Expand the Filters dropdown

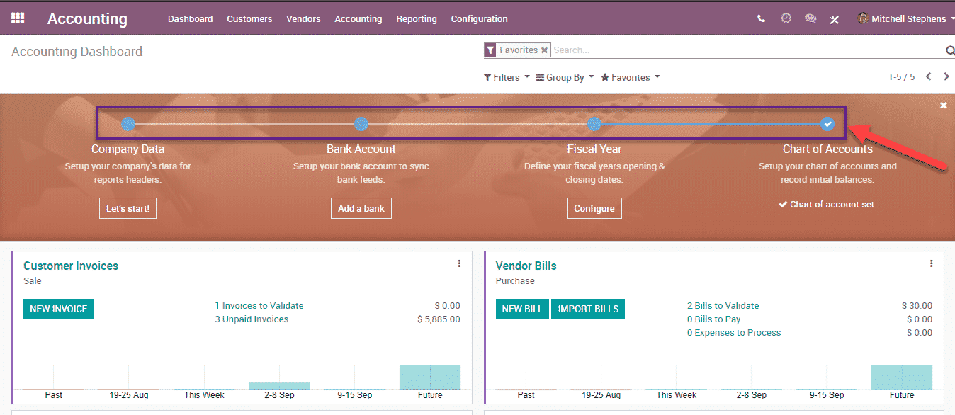[507, 78]
